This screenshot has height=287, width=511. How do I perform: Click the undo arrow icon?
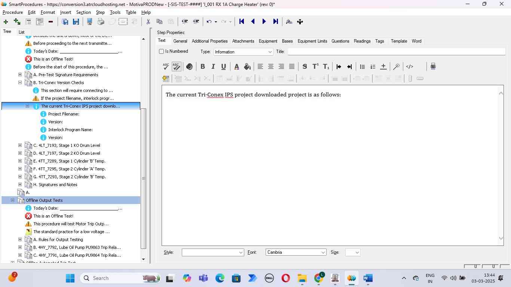(209, 22)
